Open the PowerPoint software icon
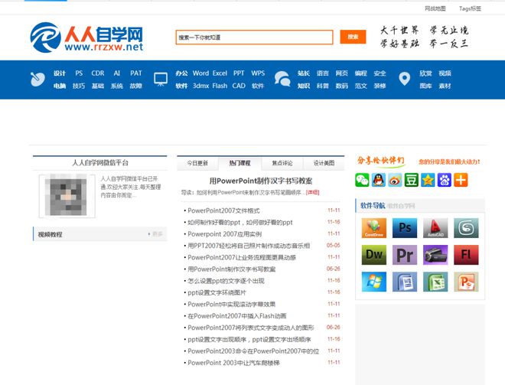Image resolution: width=505 pixels, height=385 pixels. [466, 282]
